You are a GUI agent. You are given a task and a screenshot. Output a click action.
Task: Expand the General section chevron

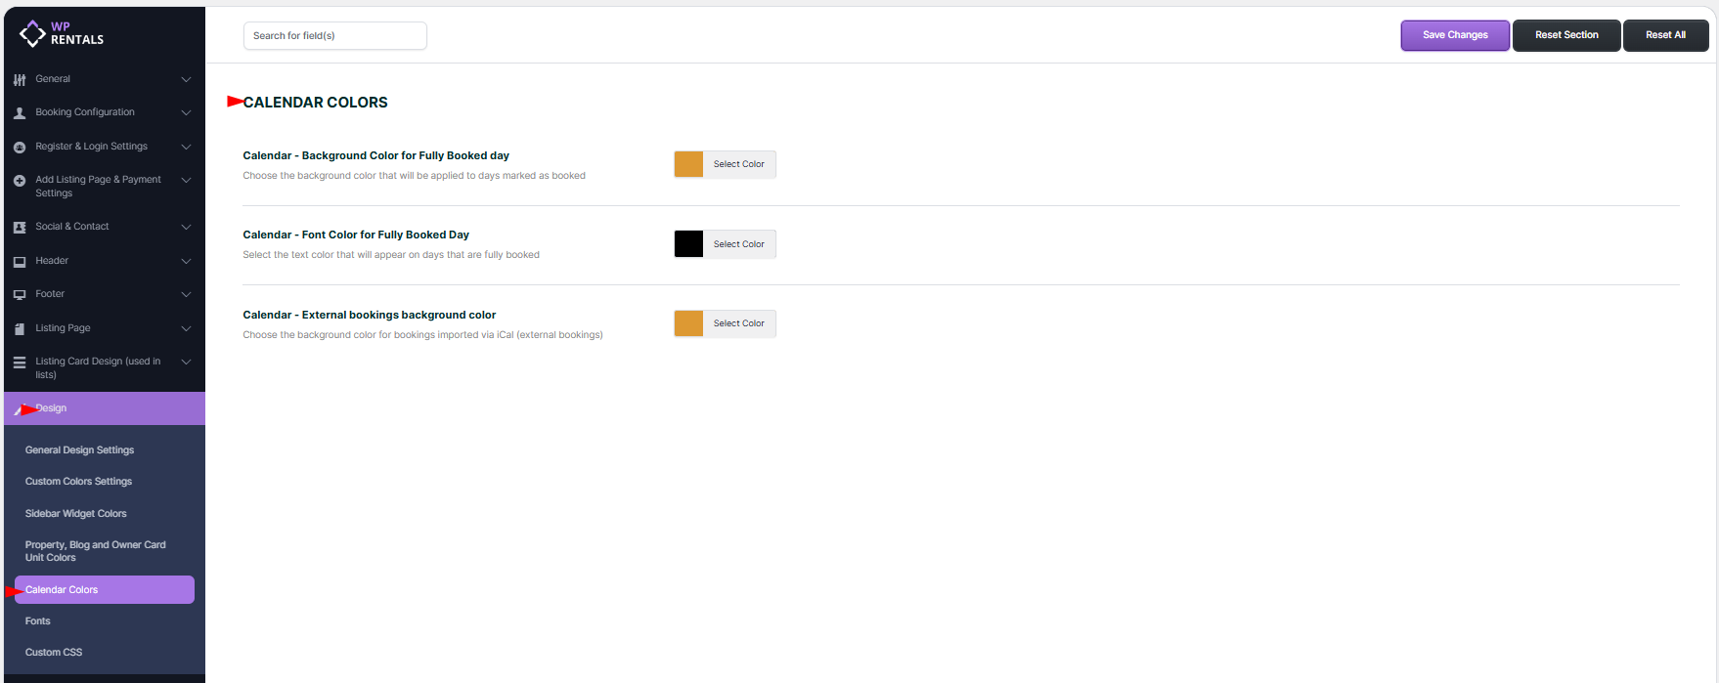click(186, 79)
